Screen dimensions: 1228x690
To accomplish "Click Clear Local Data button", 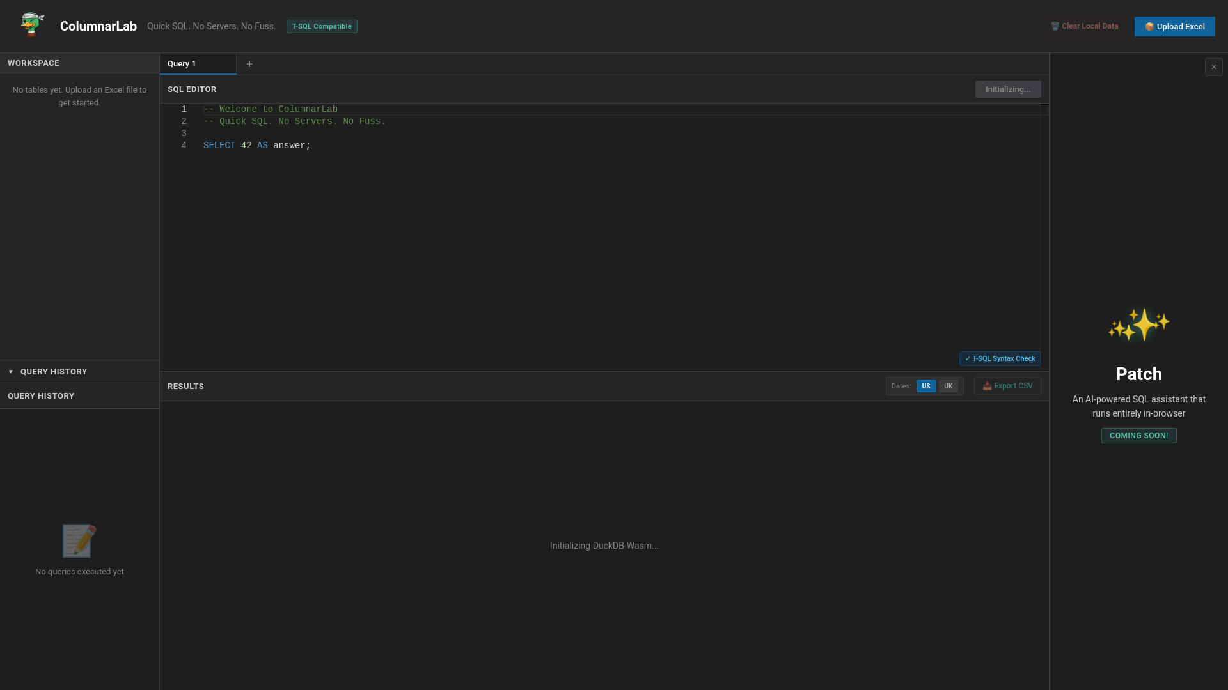I will (1084, 26).
